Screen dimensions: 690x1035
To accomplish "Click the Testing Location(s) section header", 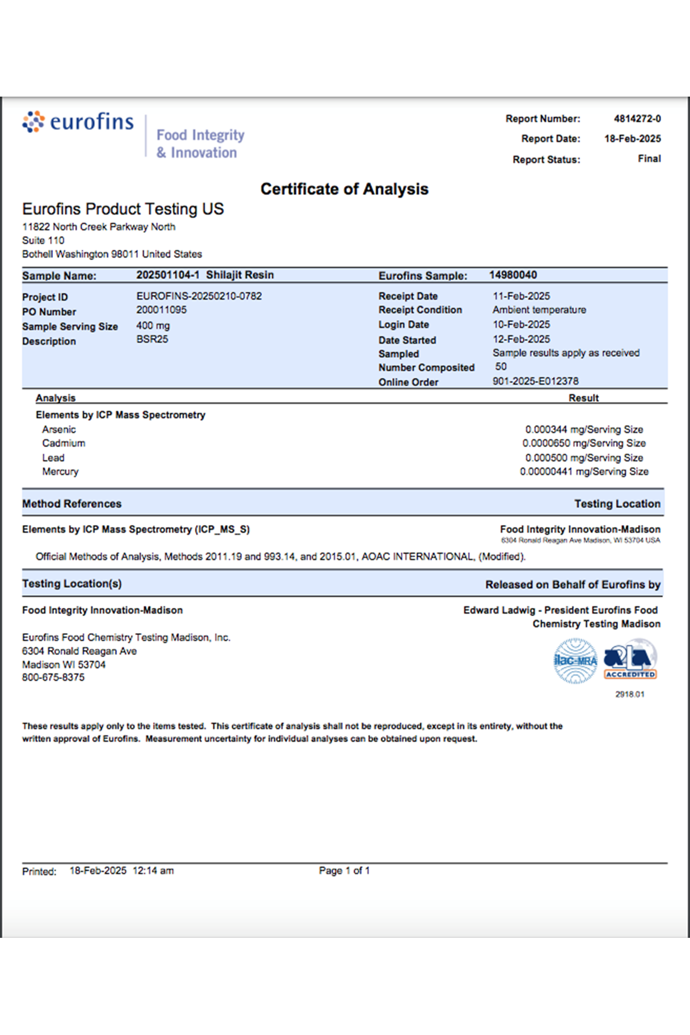I will point(72,584).
